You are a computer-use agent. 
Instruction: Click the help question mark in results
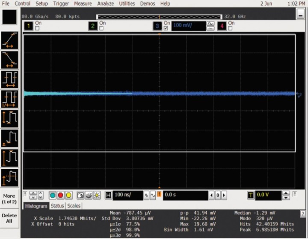coord(302,214)
